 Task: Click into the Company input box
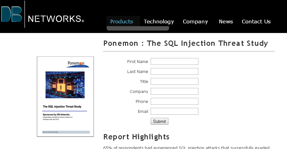click(x=174, y=91)
